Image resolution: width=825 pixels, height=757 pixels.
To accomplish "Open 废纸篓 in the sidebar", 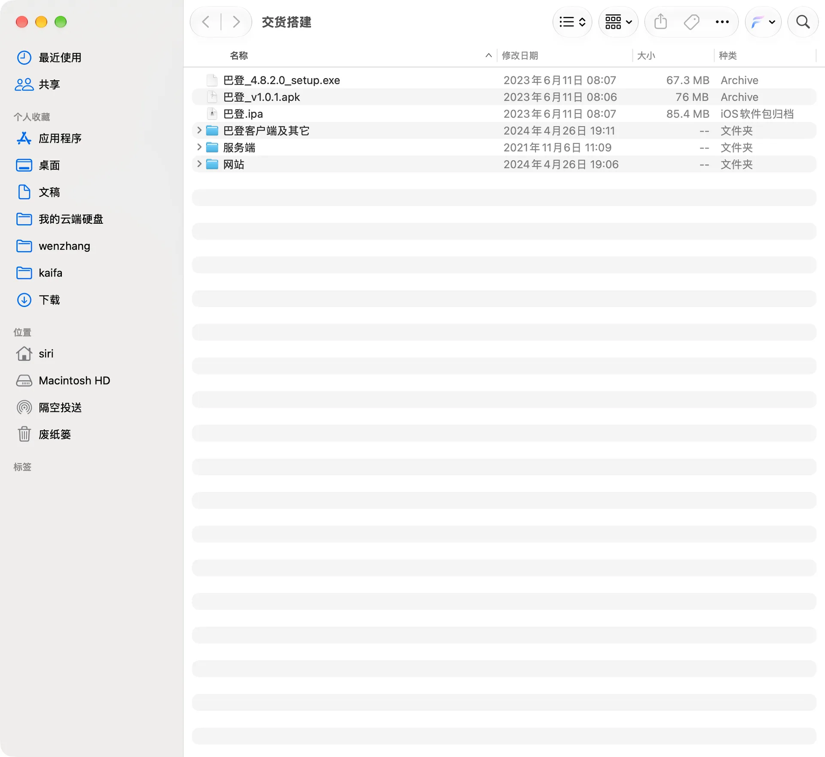I will (x=55, y=434).
